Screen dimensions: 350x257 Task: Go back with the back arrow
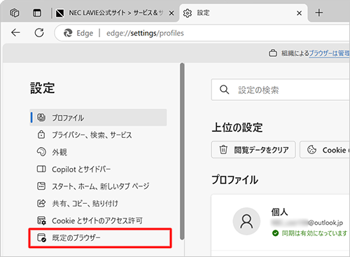pos(15,33)
